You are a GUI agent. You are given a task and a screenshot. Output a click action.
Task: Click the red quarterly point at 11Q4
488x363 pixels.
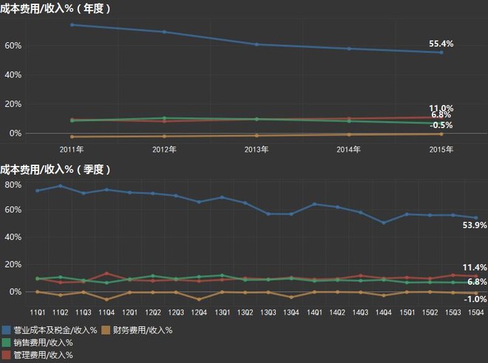(106, 273)
